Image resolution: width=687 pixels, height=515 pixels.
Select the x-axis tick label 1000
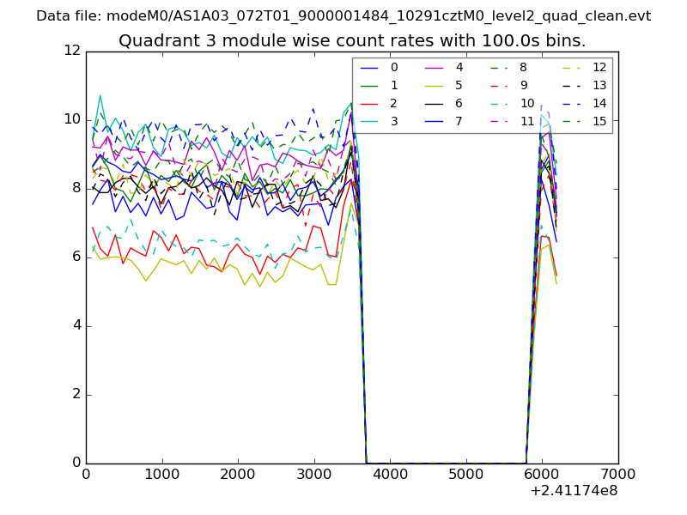[161, 473]
